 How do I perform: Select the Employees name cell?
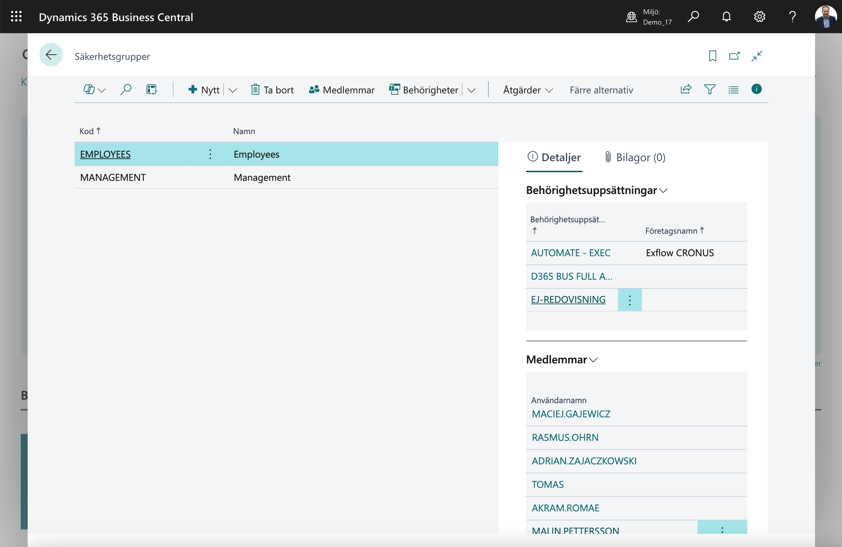tap(364, 154)
